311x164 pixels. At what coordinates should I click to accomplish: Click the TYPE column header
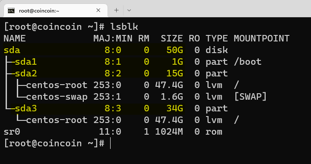[216, 38]
